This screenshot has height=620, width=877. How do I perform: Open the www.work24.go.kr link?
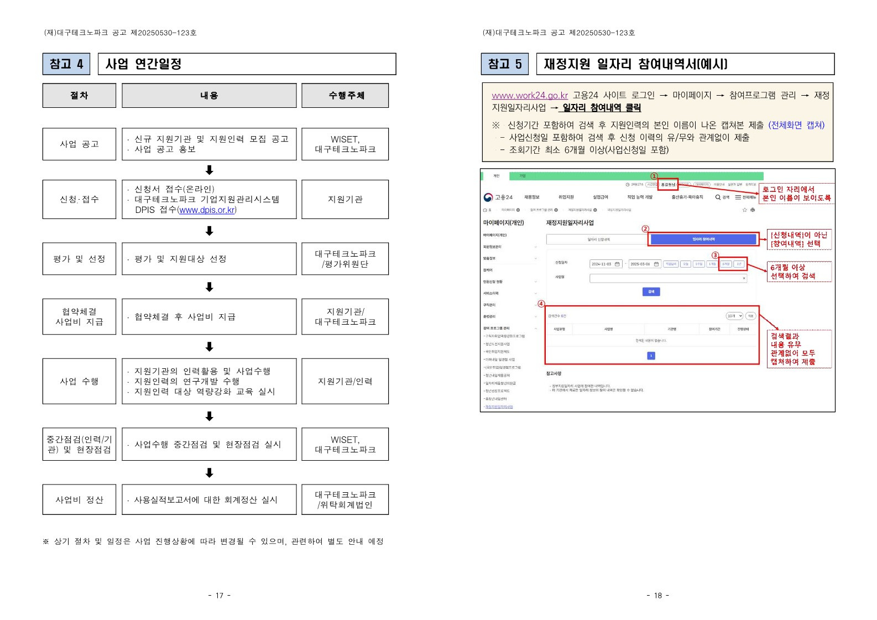click(530, 95)
